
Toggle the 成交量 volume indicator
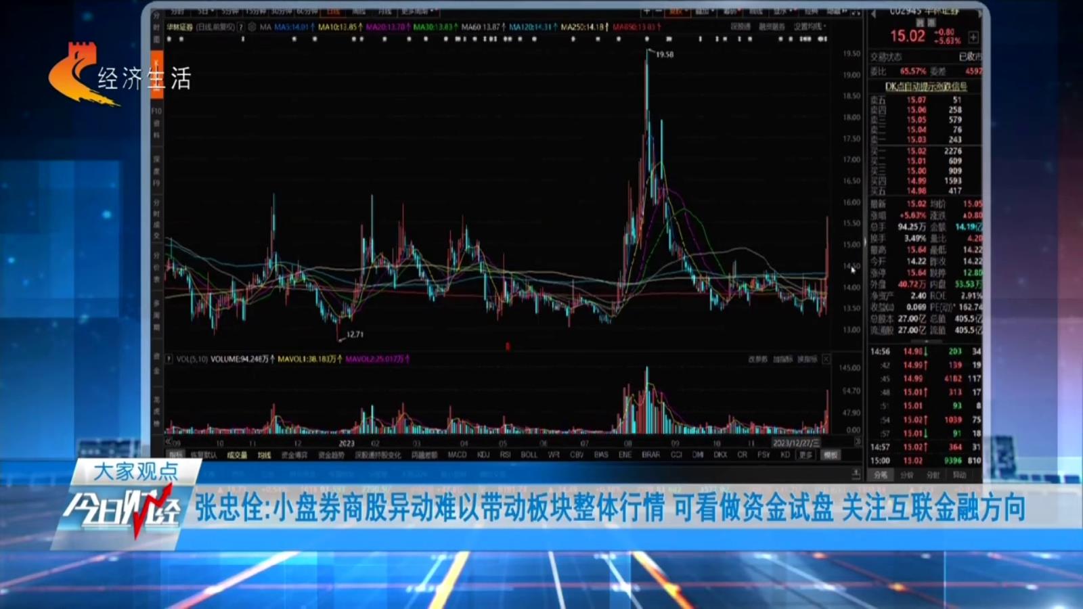click(x=237, y=455)
